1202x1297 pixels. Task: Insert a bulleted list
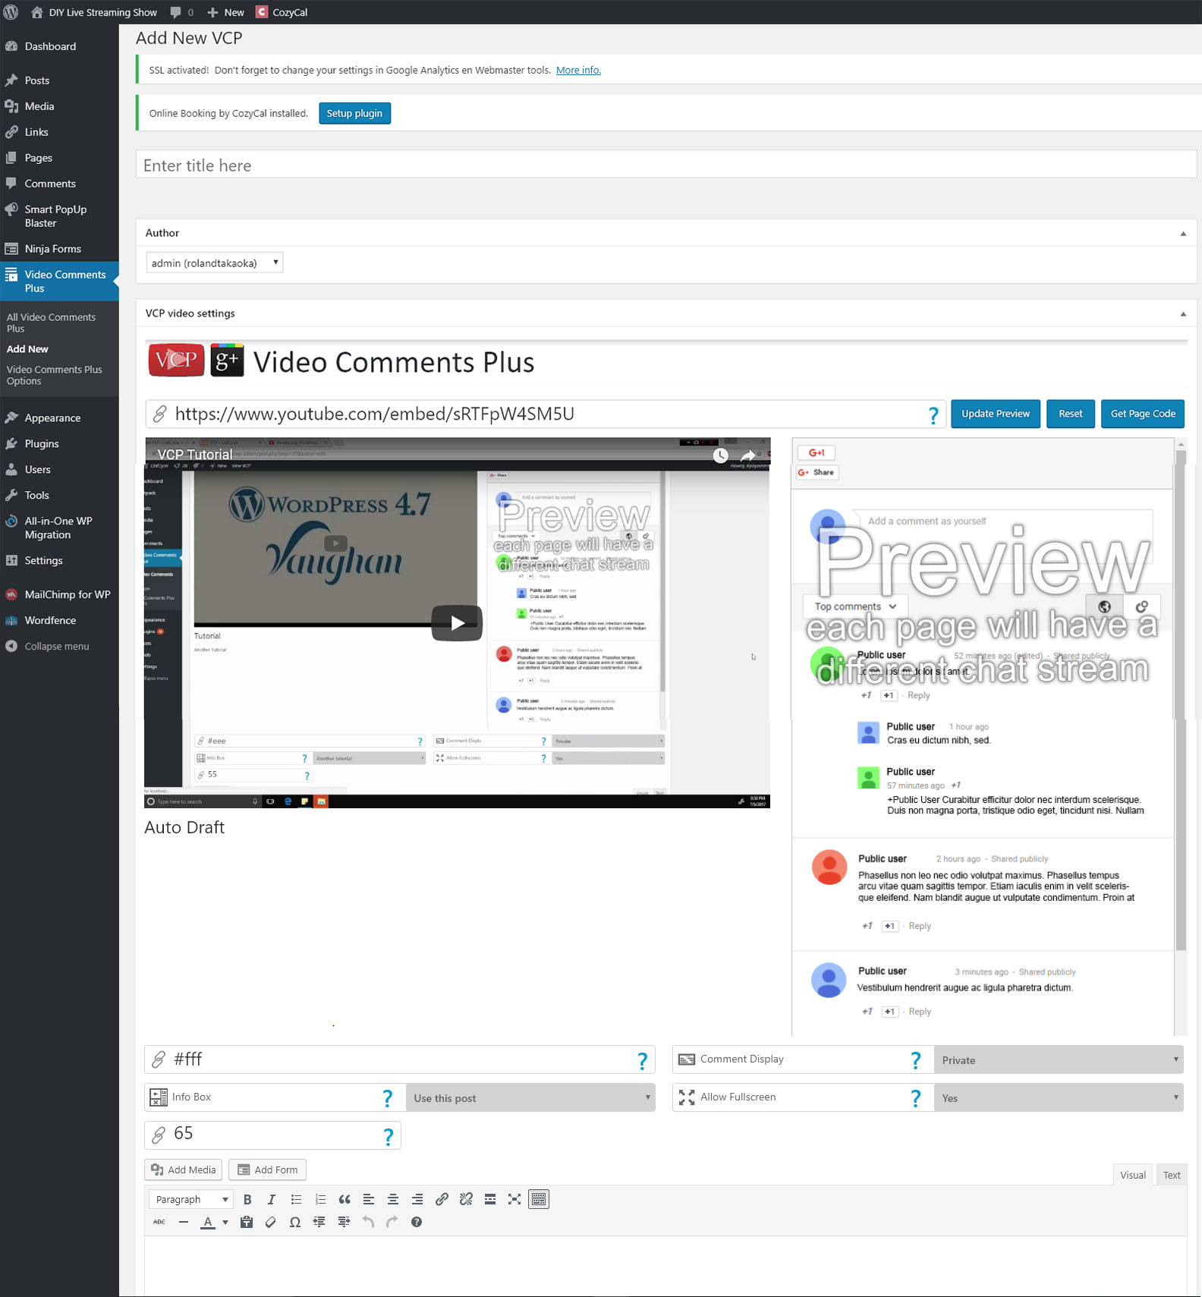[x=296, y=1199]
